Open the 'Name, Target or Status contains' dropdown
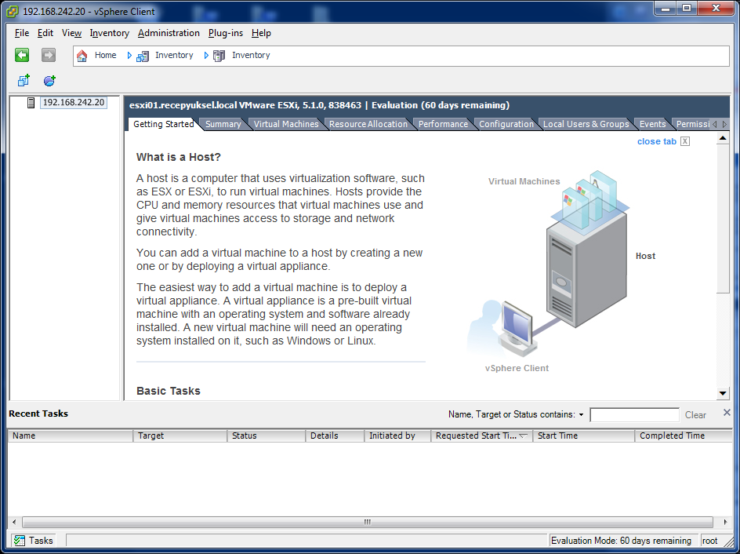 click(581, 414)
